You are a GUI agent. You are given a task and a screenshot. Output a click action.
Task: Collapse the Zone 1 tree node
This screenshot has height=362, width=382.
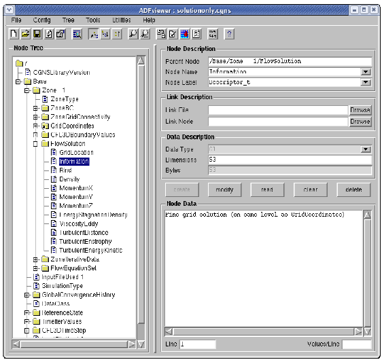tap(27, 90)
